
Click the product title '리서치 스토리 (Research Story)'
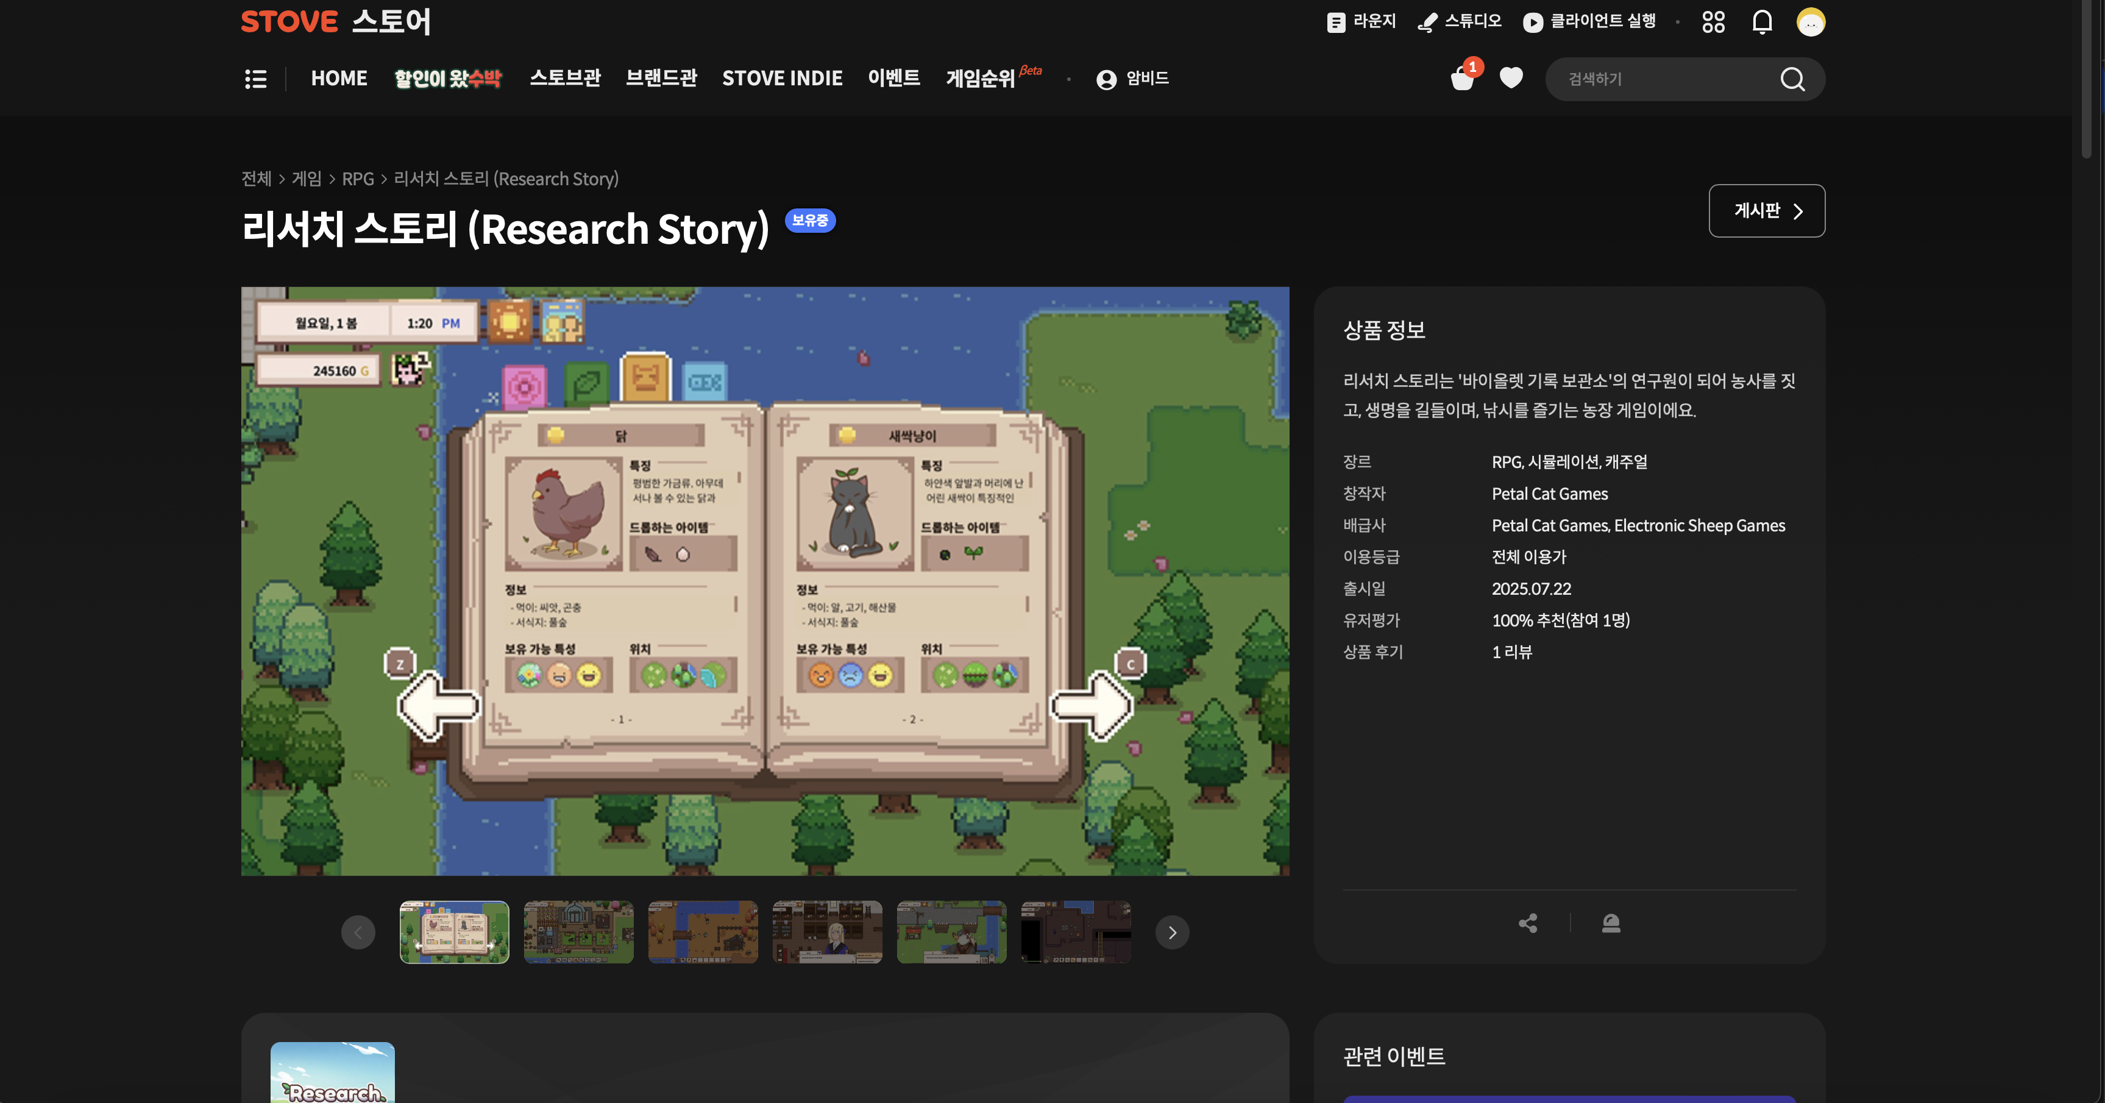point(506,229)
